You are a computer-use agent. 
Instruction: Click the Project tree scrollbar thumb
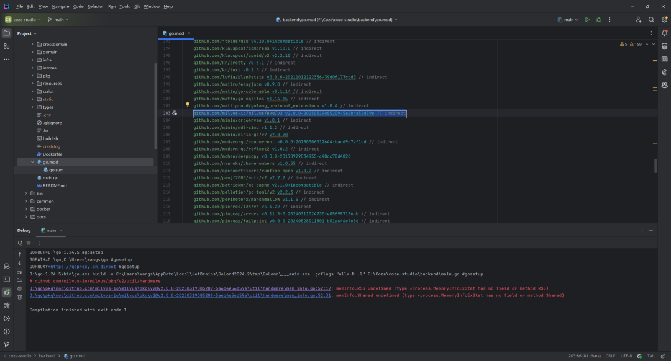pos(156,106)
